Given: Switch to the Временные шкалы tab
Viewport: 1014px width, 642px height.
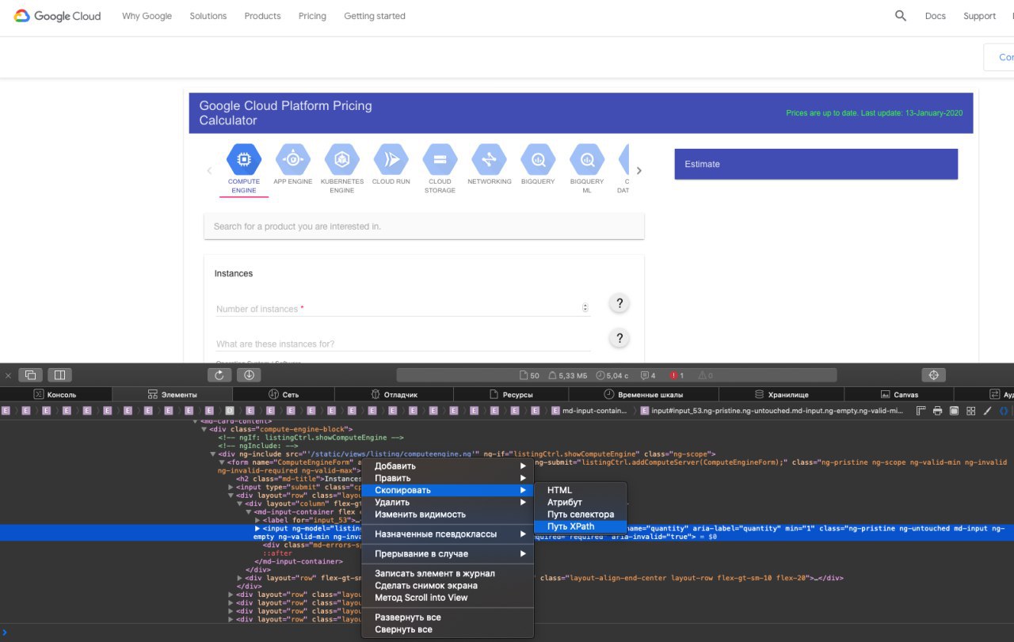Looking at the screenshot, I should pyautogui.click(x=643, y=394).
